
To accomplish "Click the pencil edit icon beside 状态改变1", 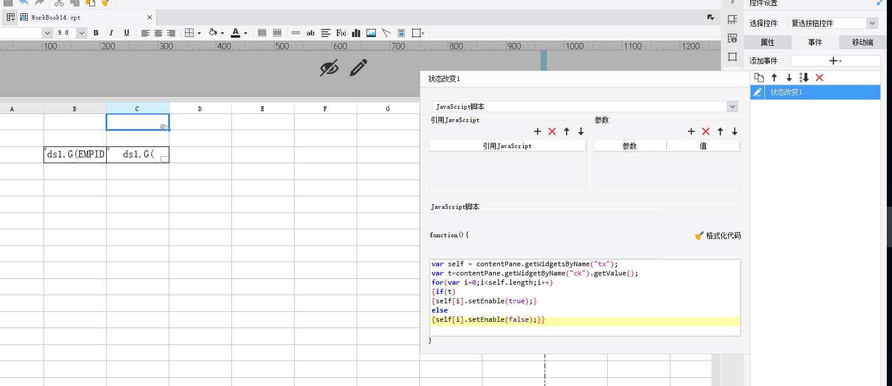I will [757, 92].
